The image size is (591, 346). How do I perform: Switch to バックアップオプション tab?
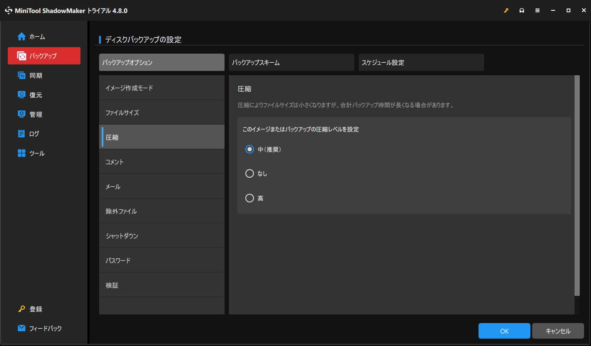pos(162,62)
